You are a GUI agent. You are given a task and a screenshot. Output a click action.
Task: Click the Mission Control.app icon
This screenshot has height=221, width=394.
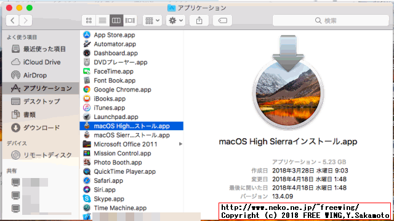(x=87, y=153)
